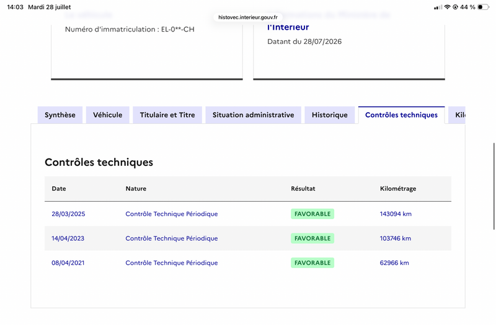The width and height of the screenshot is (496, 325).
Task: Click the Nature column header
Action: coord(136,189)
